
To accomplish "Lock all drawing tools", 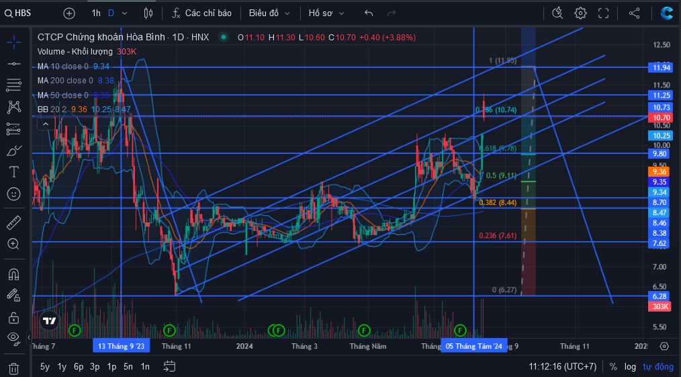I will (x=14, y=317).
